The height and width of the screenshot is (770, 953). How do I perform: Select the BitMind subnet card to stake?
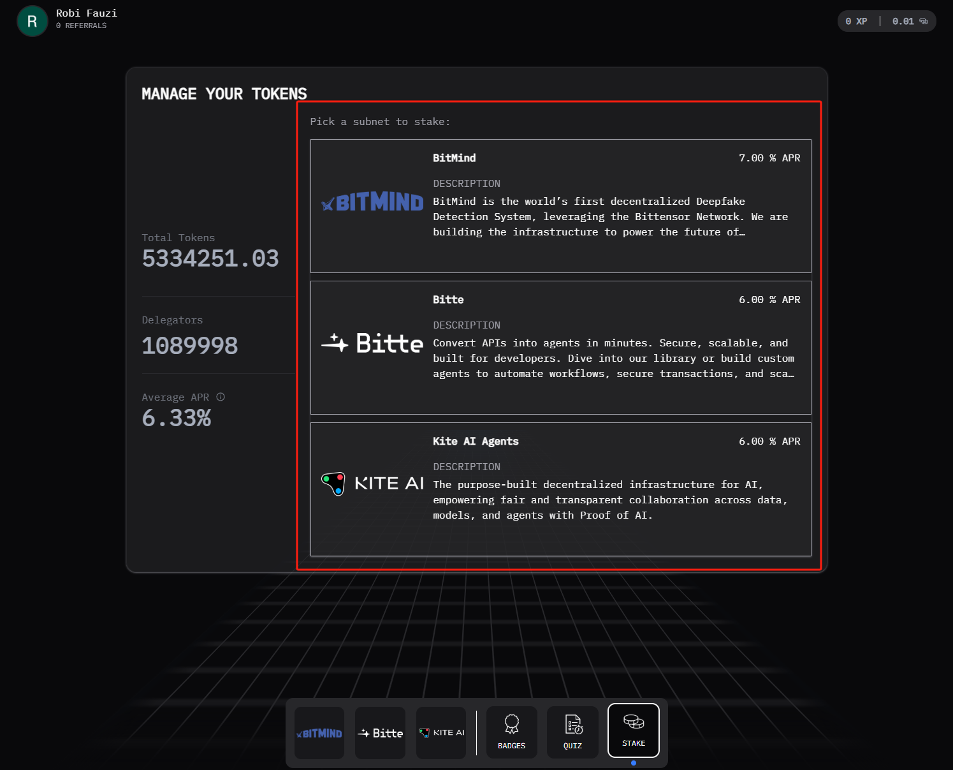pyautogui.click(x=561, y=205)
